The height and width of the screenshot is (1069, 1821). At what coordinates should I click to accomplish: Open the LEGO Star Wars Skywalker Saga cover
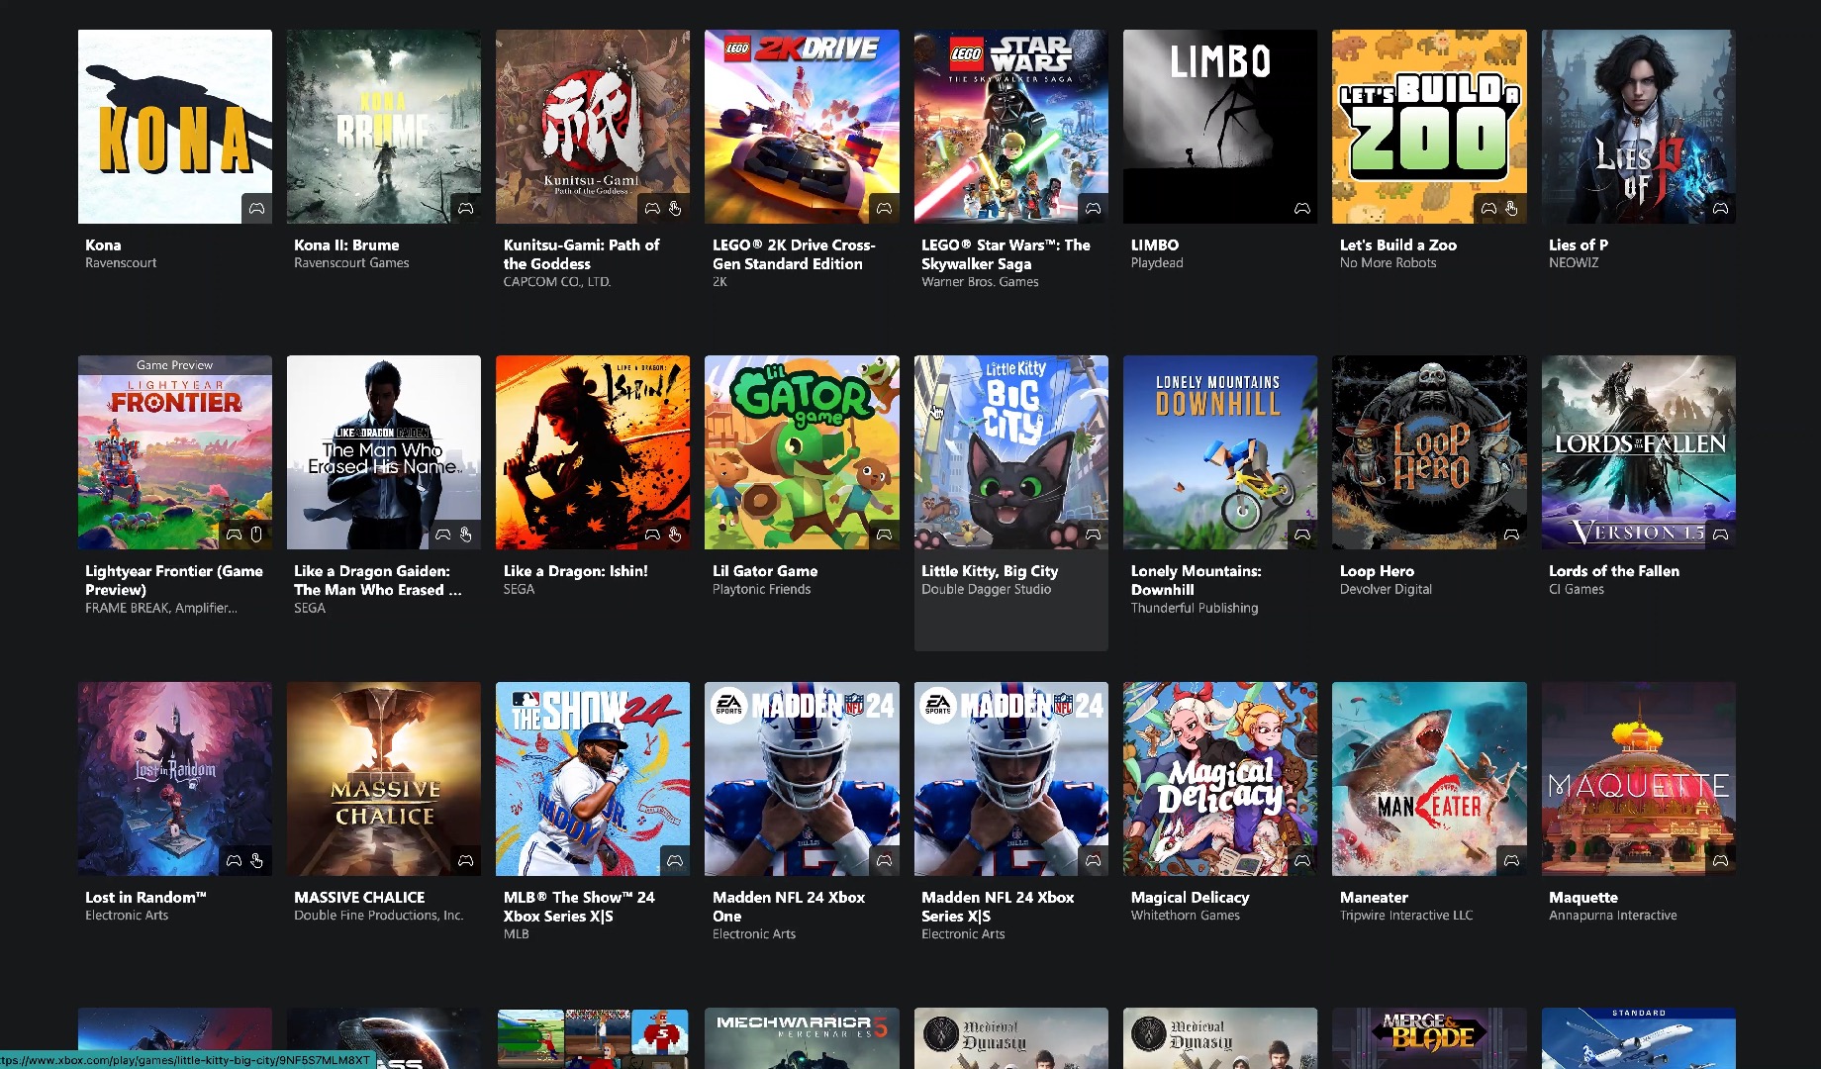pyautogui.click(x=1010, y=127)
